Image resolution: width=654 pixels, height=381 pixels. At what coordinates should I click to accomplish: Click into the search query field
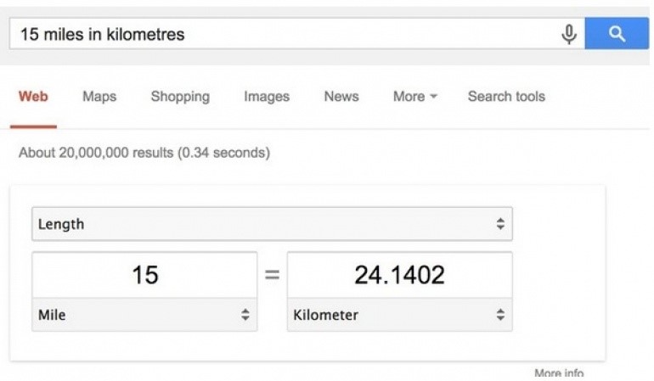(x=280, y=34)
